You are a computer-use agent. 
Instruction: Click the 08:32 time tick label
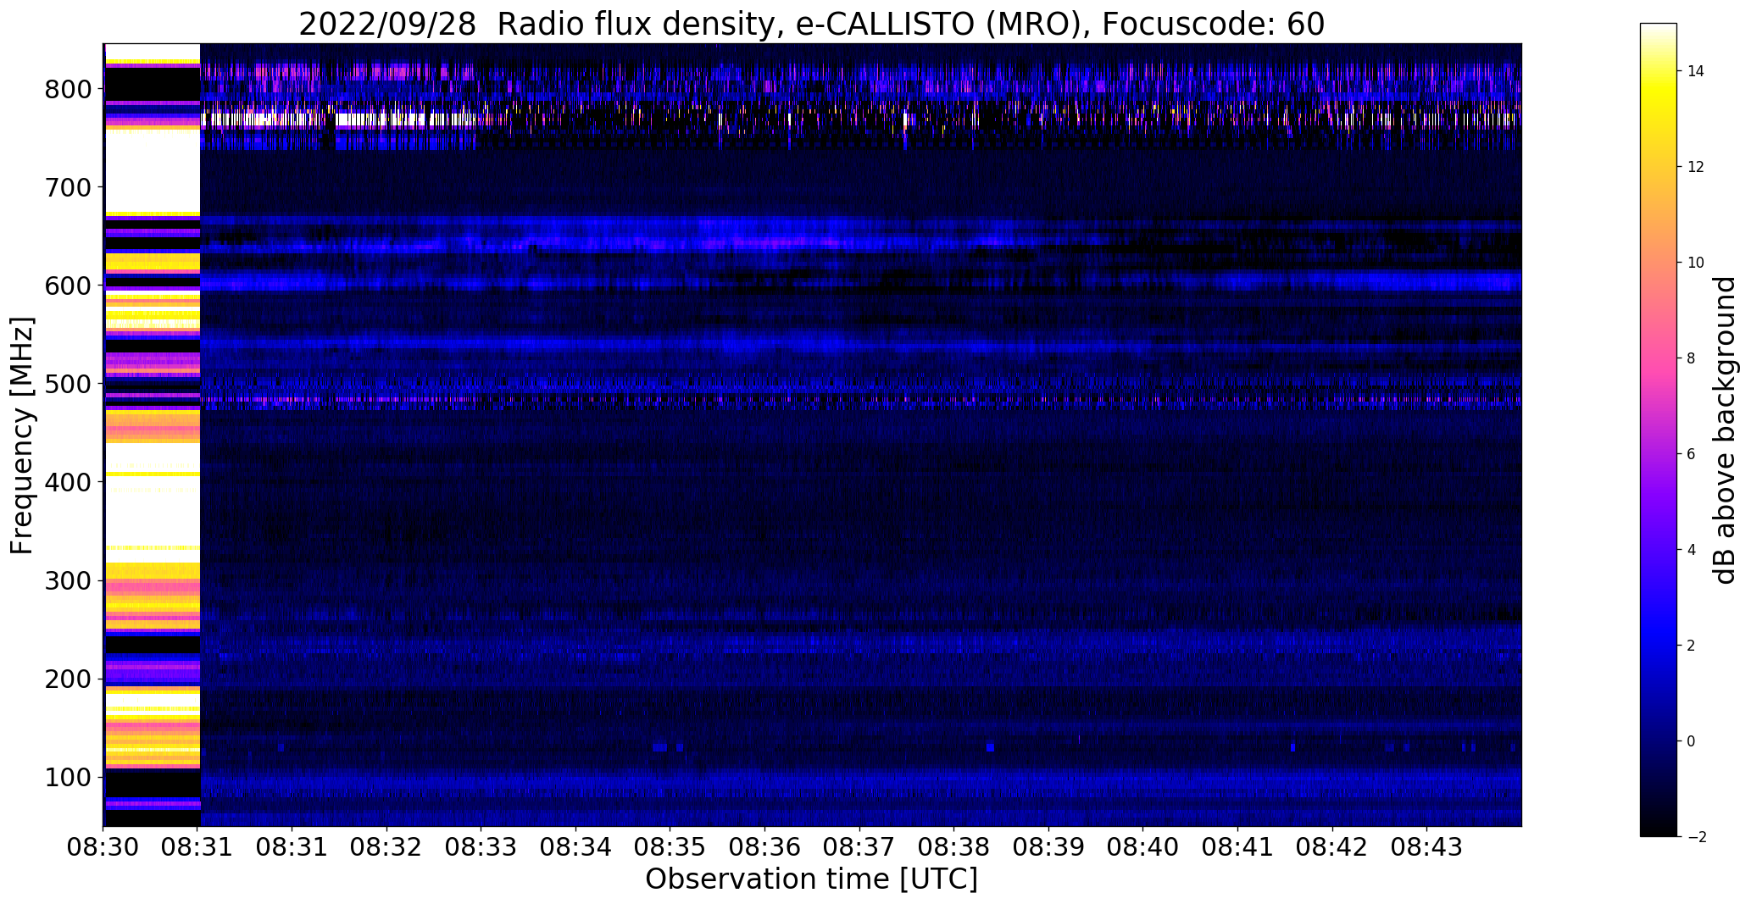click(x=387, y=847)
